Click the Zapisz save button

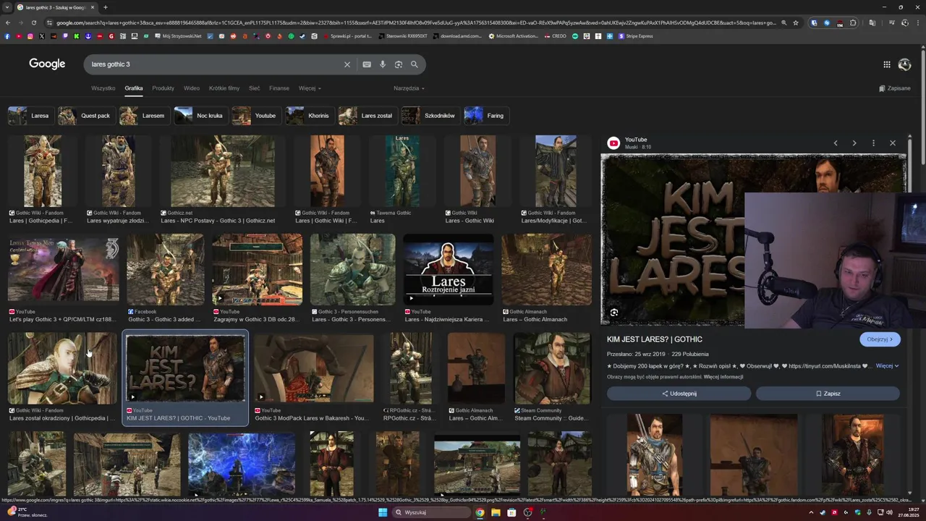(828, 394)
